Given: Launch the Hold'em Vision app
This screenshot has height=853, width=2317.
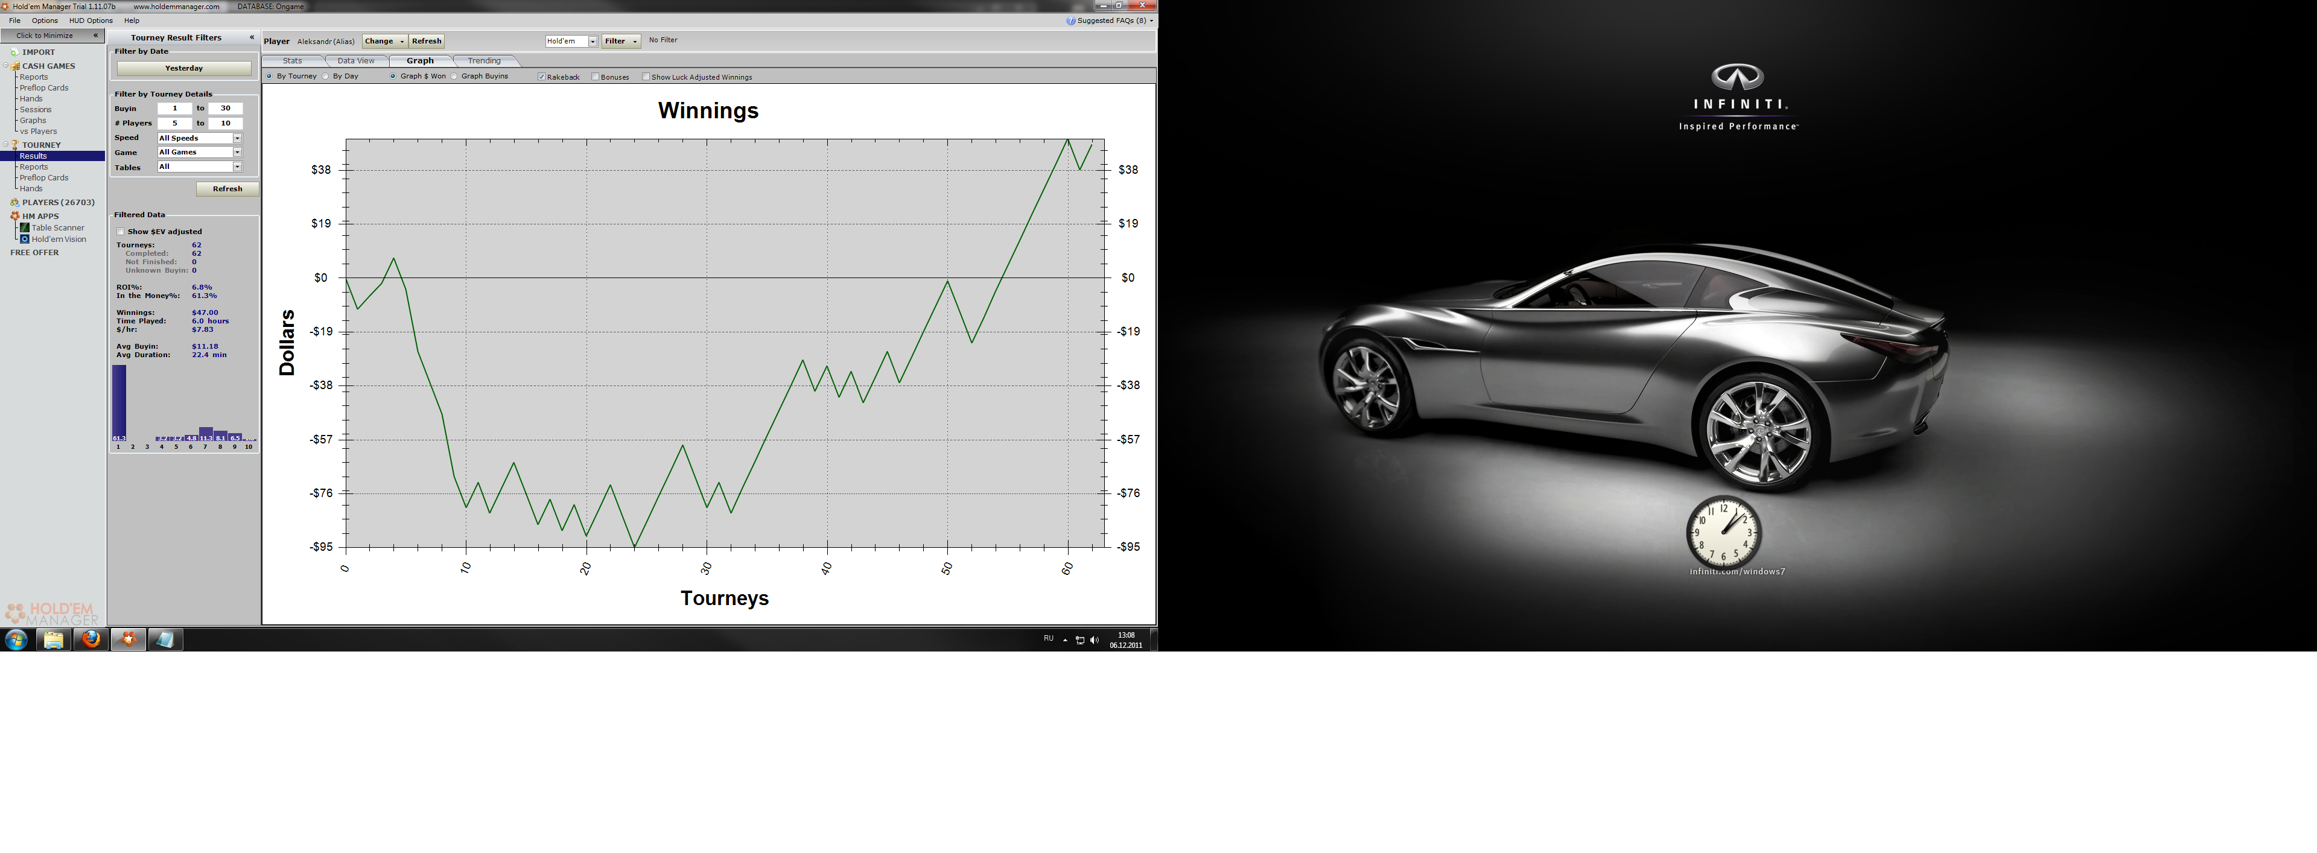Looking at the screenshot, I should pos(25,239).
